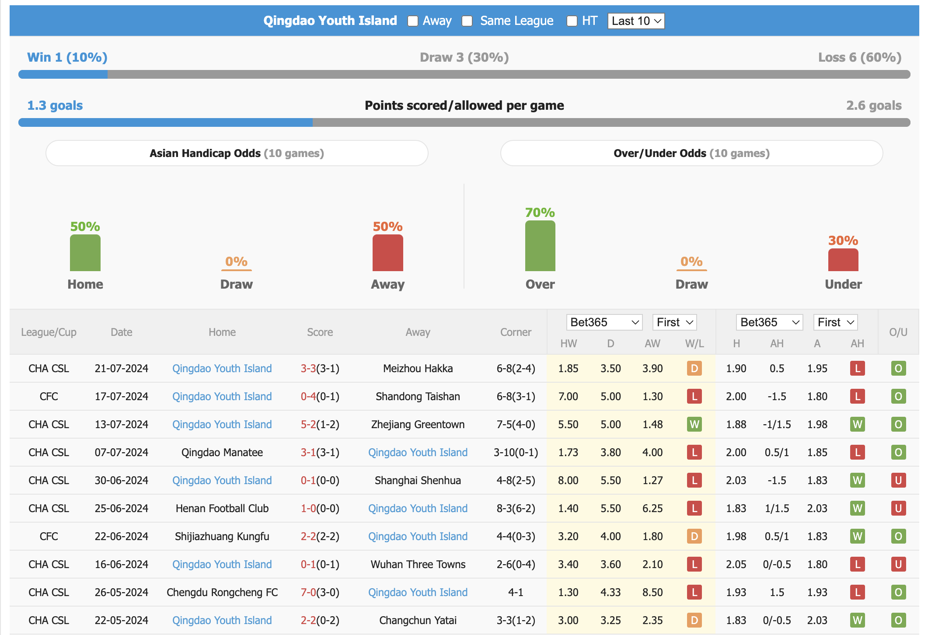Open the Last 10 matches dropdown
This screenshot has width=928, height=635.
[x=636, y=21]
